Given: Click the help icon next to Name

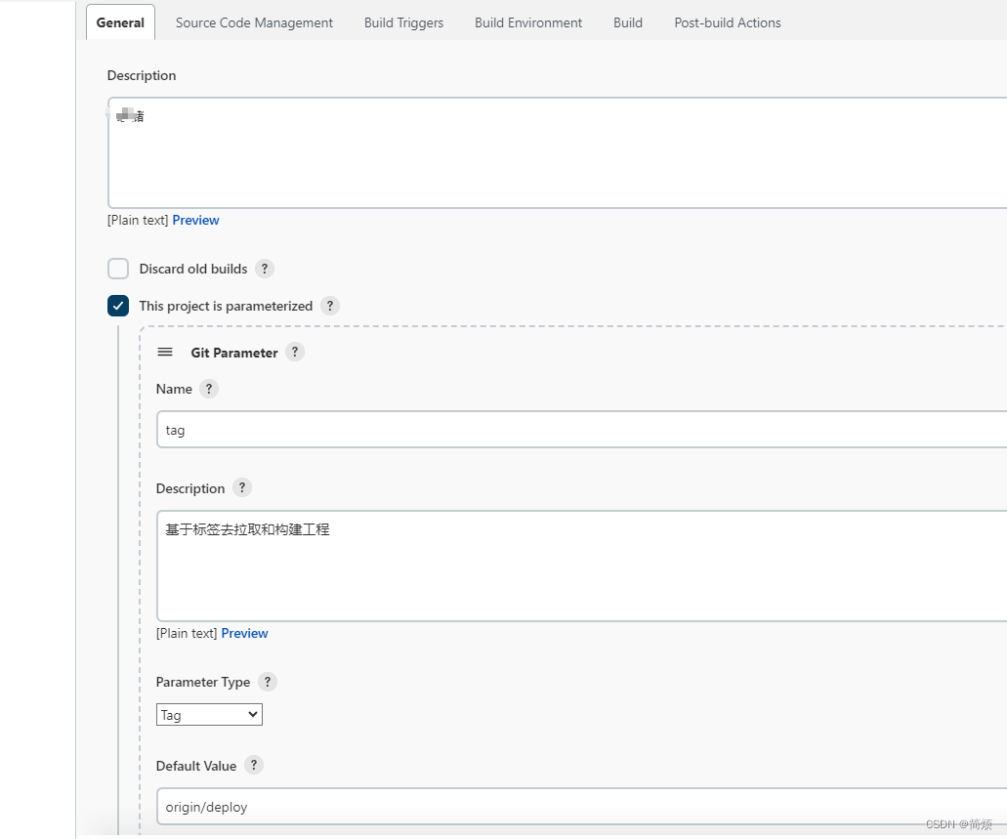Looking at the screenshot, I should [x=209, y=389].
